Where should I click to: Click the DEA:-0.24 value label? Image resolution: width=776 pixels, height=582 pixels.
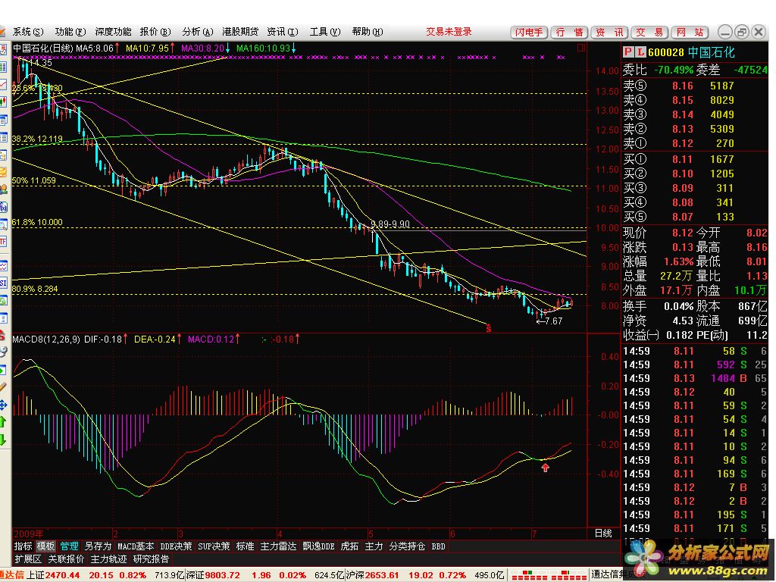point(155,339)
